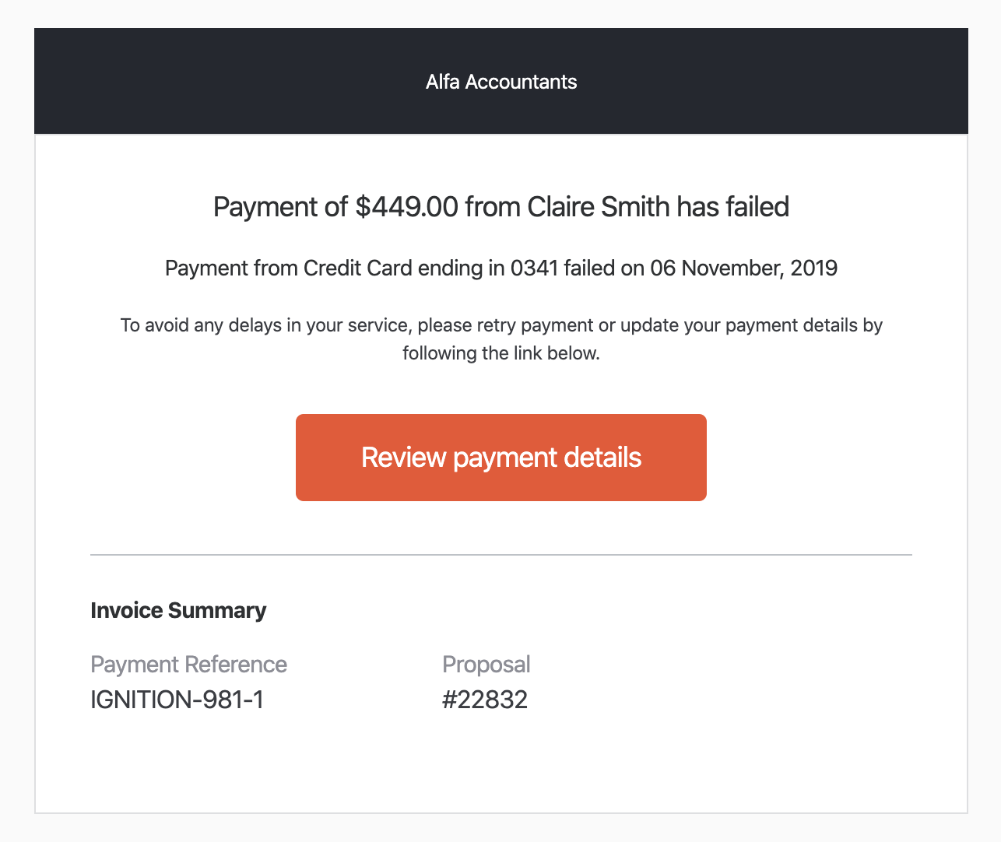Click the horizontal divider above Invoice Summary
This screenshot has height=842, width=1001.
click(500, 555)
